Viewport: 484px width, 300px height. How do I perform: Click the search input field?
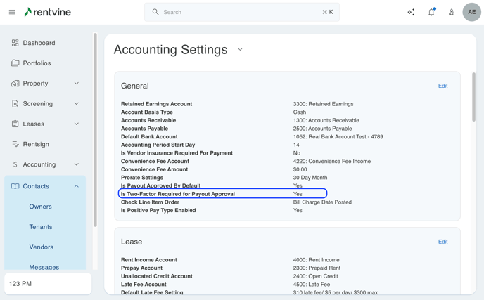pyautogui.click(x=239, y=12)
